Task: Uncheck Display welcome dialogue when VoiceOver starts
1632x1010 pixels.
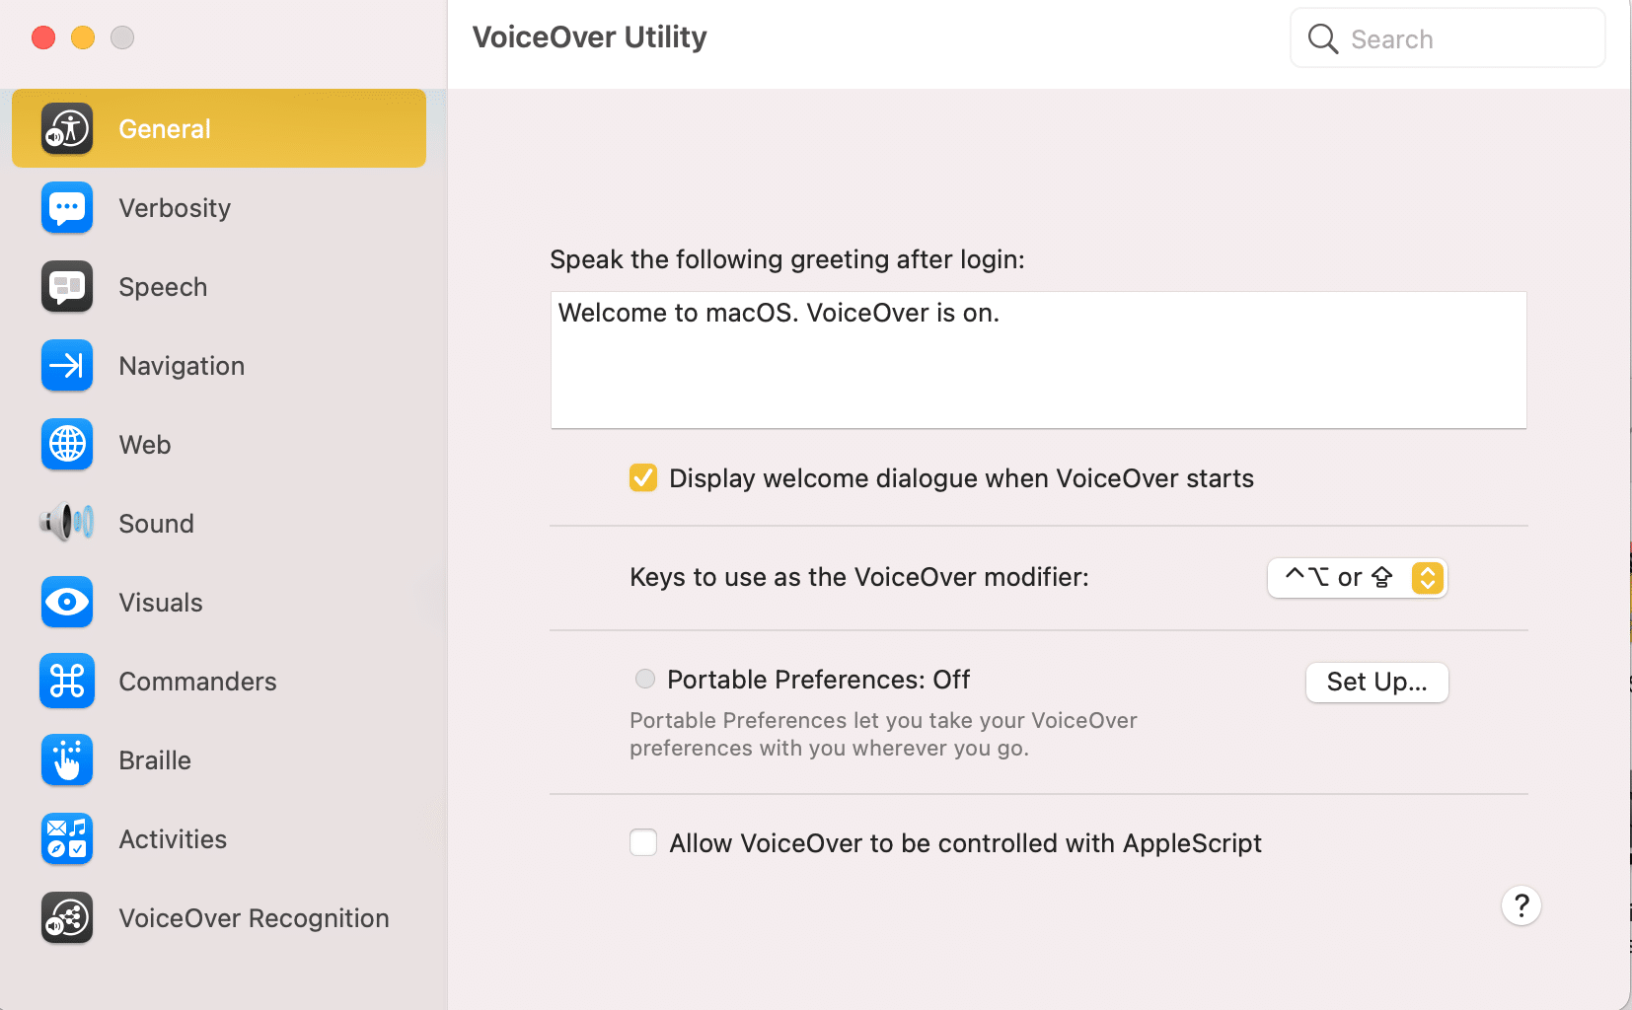Action: [x=642, y=477]
